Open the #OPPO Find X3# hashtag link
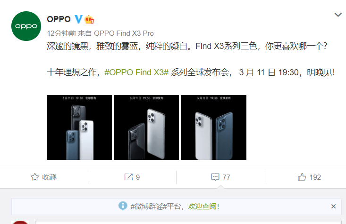Viewport: 346px width, 224px height. [x=136, y=72]
